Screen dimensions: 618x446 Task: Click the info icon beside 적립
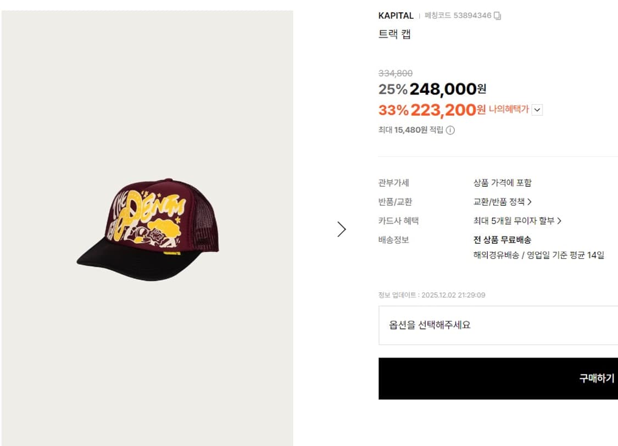(450, 130)
